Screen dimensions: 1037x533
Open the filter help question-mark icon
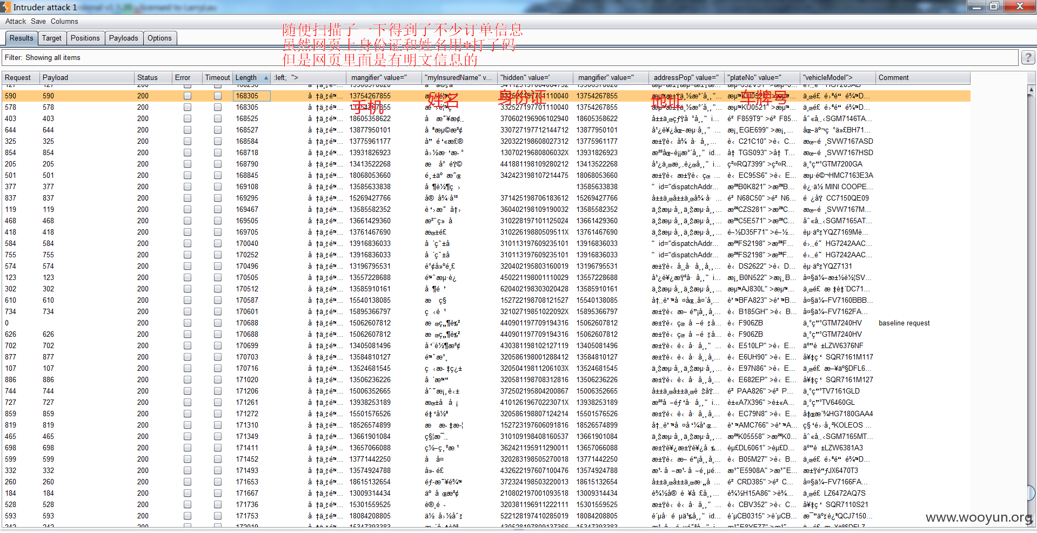[x=1028, y=57]
